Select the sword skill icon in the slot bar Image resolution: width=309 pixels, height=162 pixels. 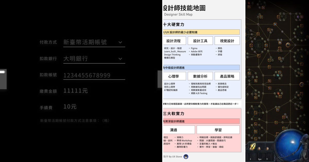[x=253, y=147]
